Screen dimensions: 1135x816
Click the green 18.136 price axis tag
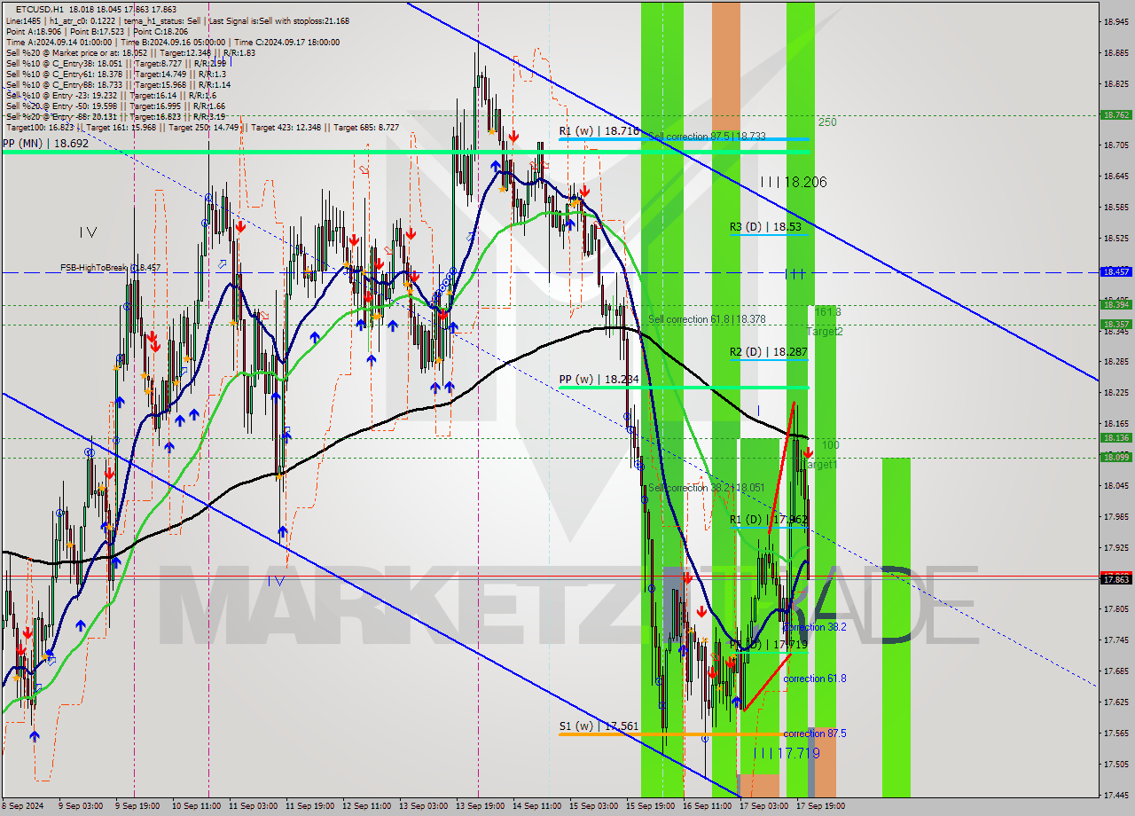(x=1115, y=438)
